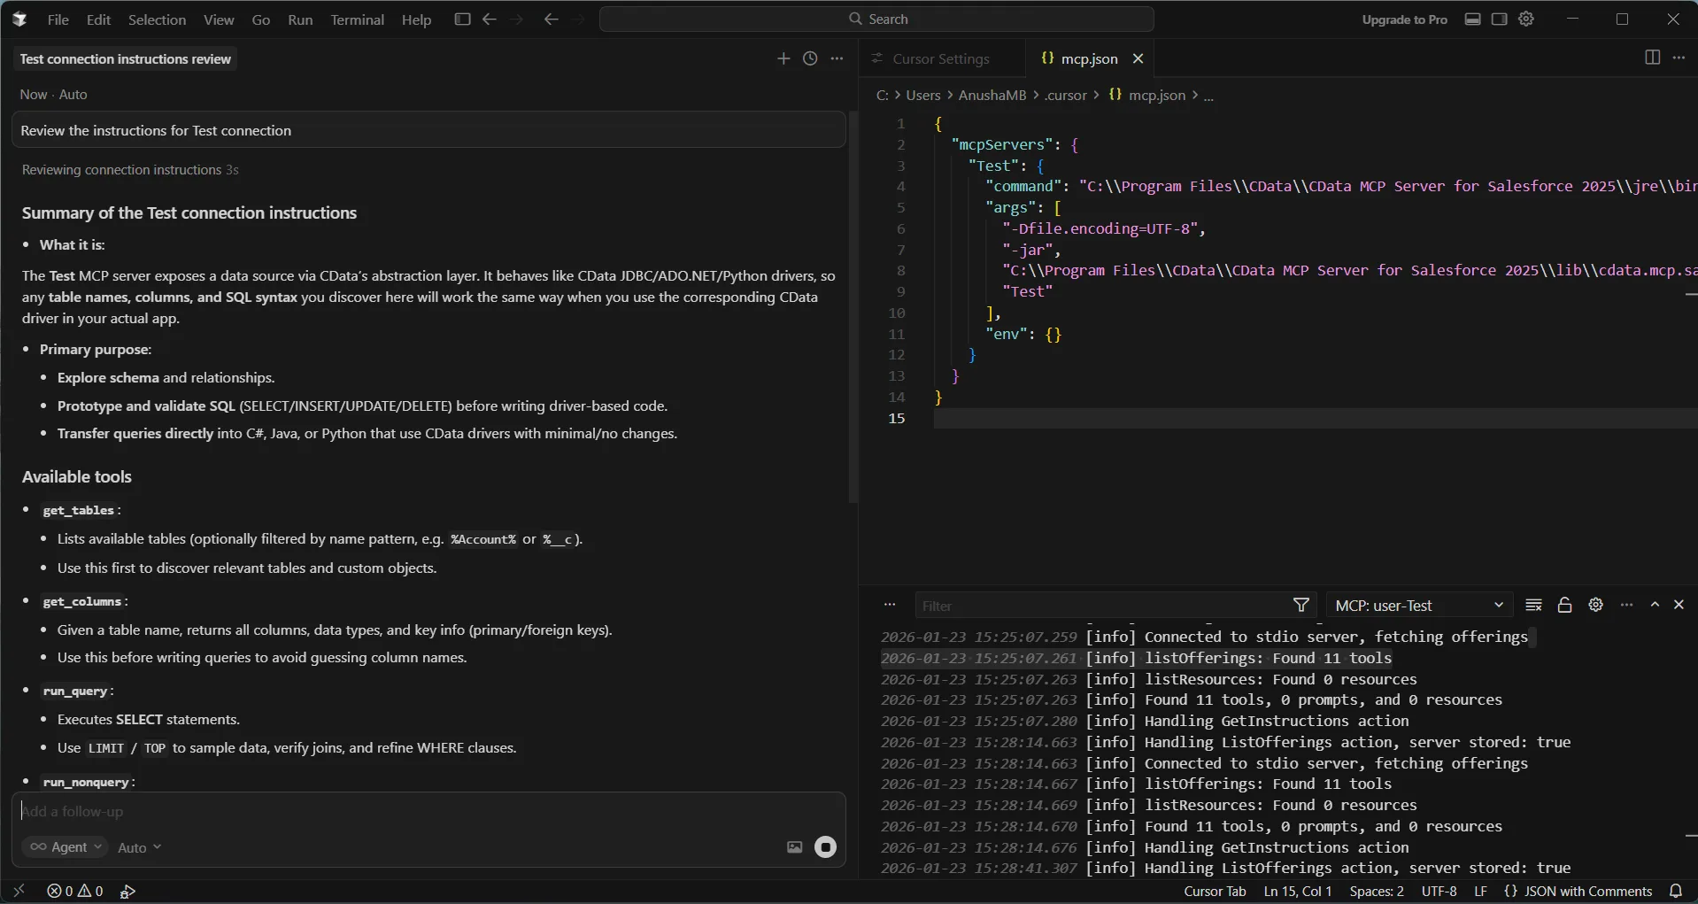The width and height of the screenshot is (1698, 904).
Task: Click Upgrade to Pro
Action: pos(1404,19)
